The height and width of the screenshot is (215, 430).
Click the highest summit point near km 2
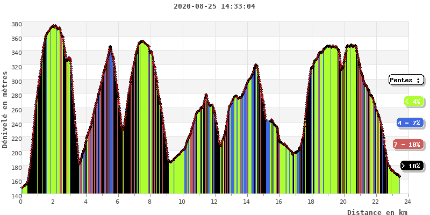click(x=54, y=25)
